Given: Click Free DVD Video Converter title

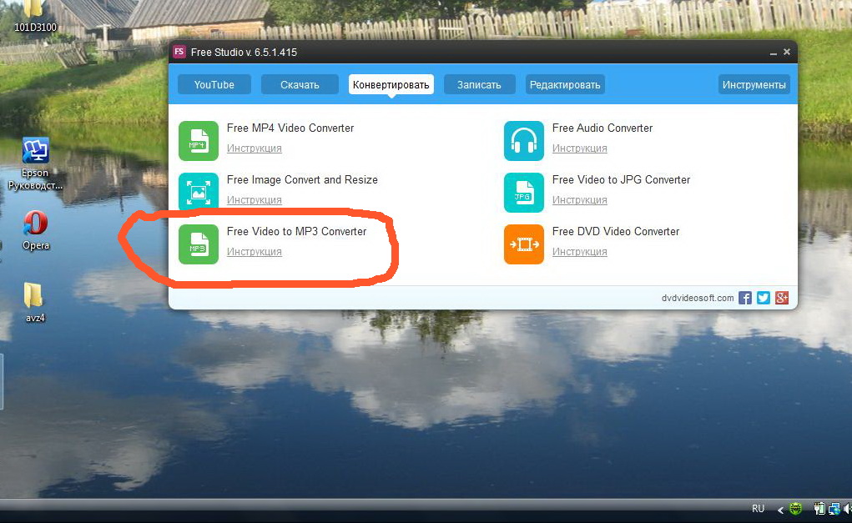Looking at the screenshot, I should pyautogui.click(x=616, y=231).
